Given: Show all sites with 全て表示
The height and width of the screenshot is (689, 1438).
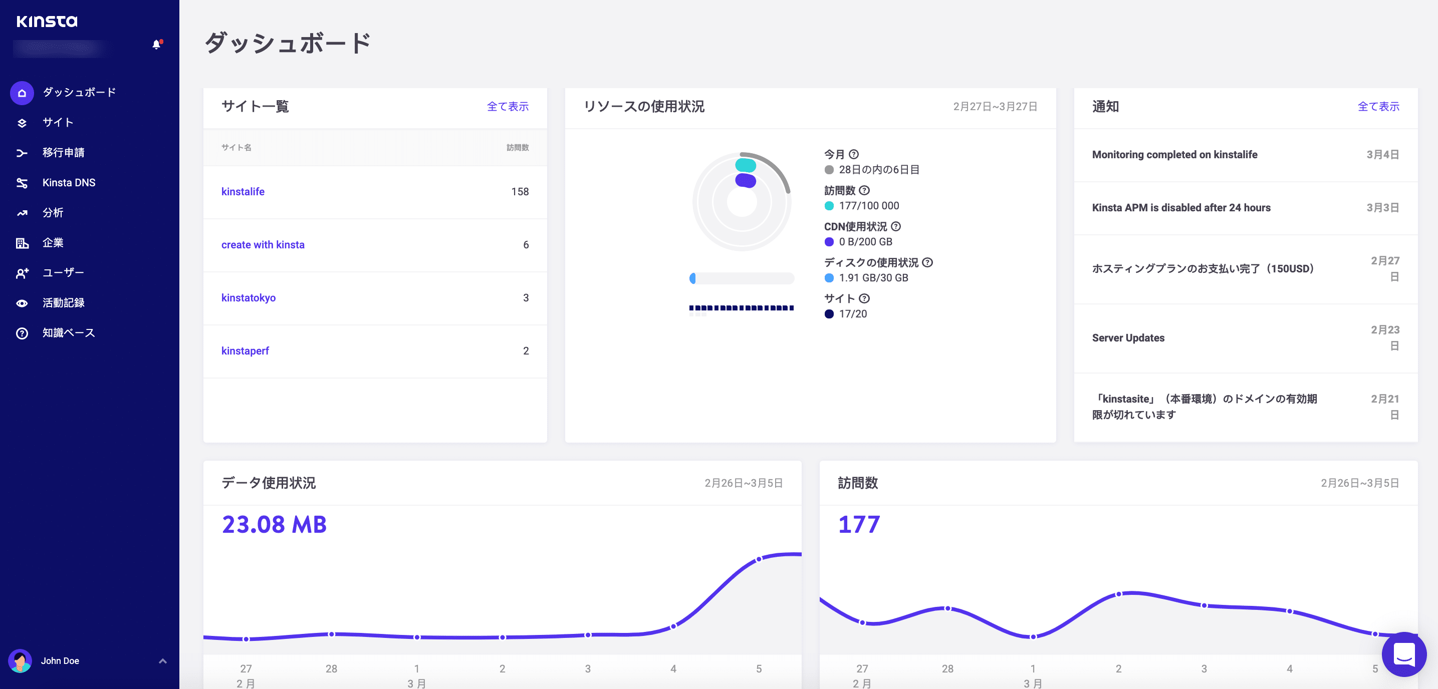Looking at the screenshot, I should (x=508, y=107).
